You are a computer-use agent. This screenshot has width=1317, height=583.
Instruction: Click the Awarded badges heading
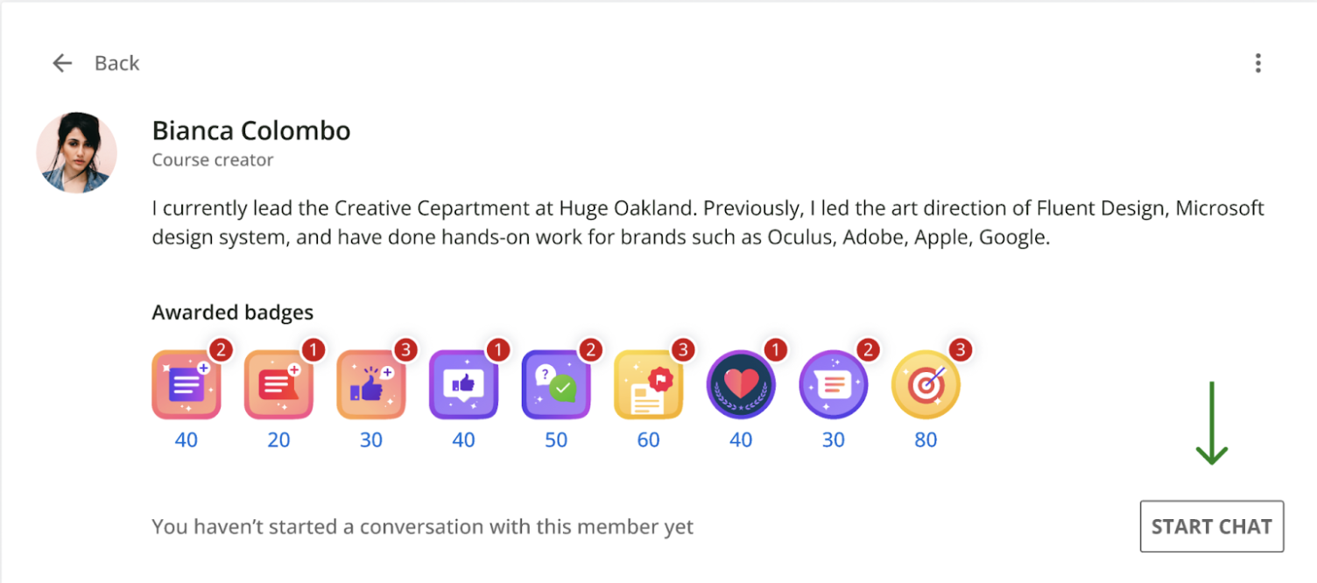point(232,313)
